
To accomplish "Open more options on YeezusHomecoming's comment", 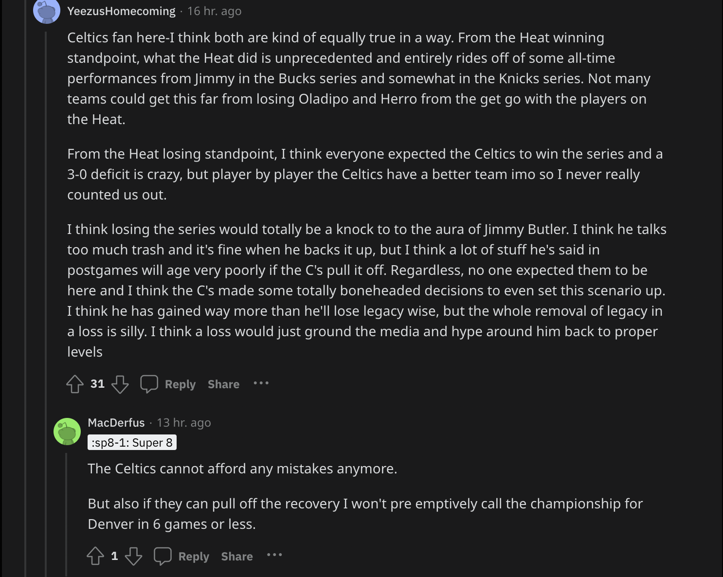I will (261, 383).
